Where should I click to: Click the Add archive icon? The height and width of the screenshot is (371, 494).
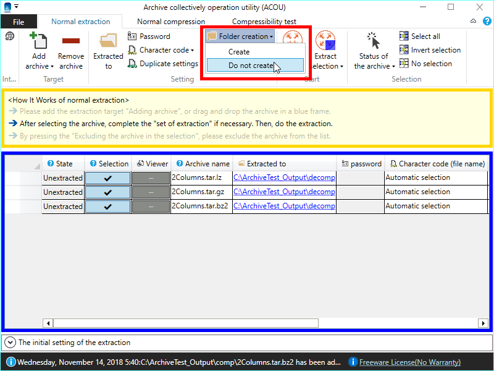coord(39,42)
